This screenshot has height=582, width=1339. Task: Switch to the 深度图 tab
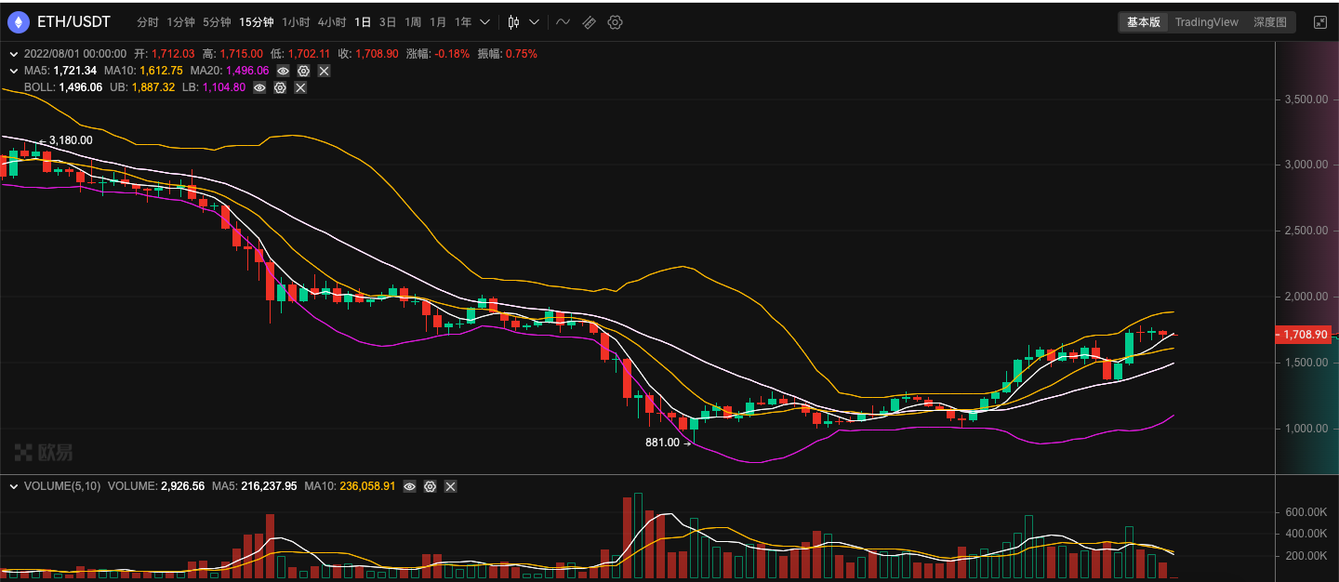(x=1269, y=22)
